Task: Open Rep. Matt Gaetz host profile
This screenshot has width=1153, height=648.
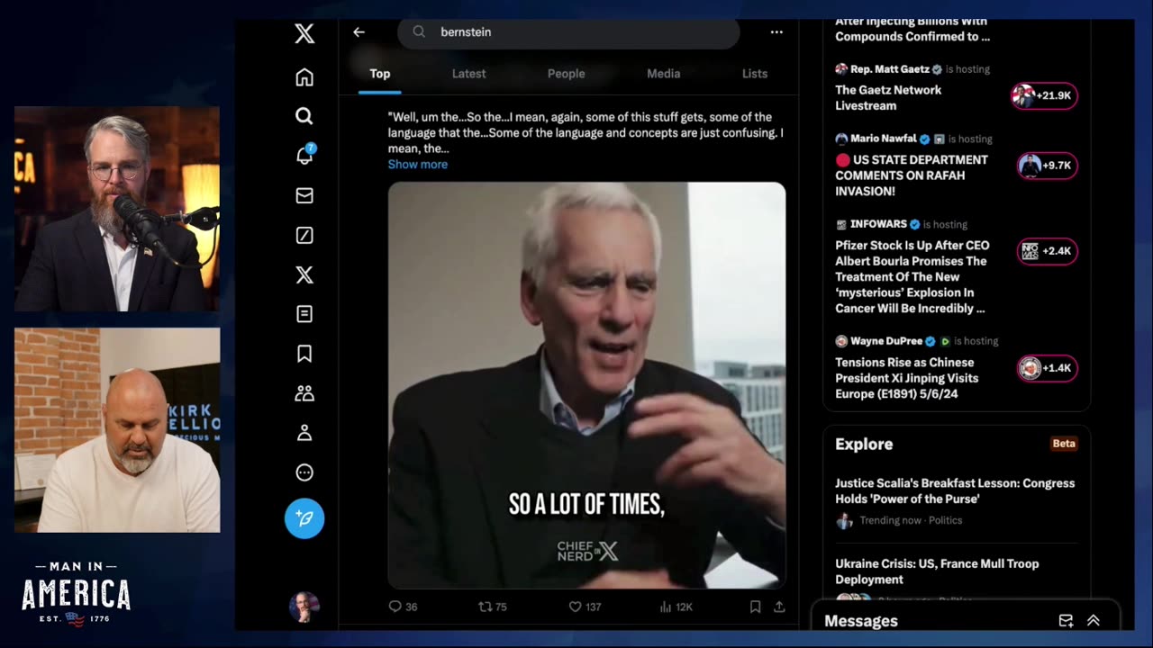Action: tap(887, 69)
